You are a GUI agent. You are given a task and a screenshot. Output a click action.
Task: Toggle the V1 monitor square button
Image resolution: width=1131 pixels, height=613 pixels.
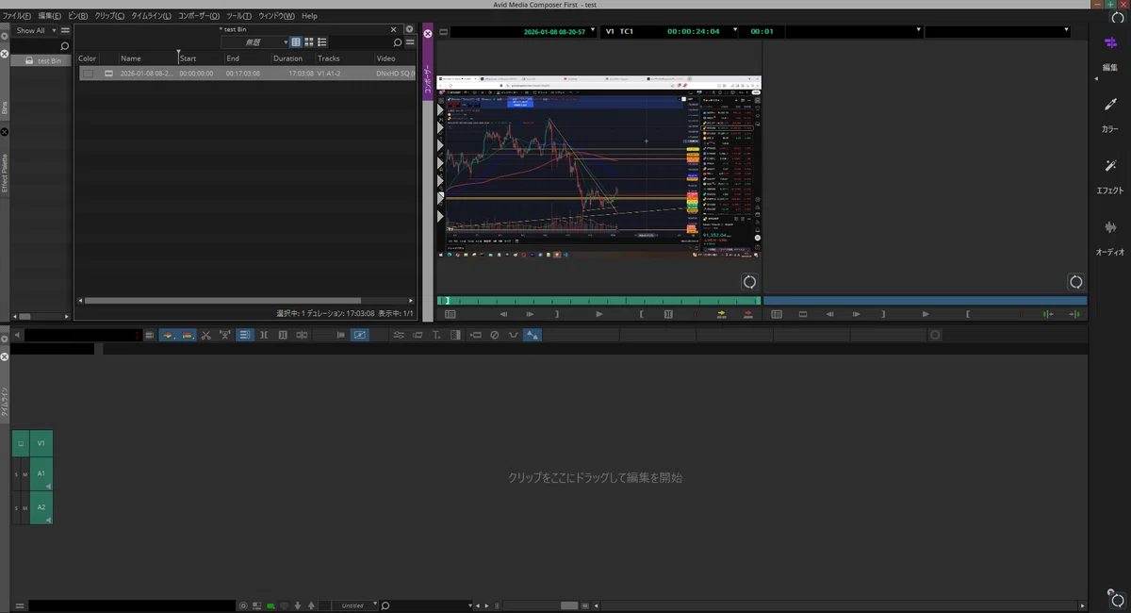click(21, 441)
